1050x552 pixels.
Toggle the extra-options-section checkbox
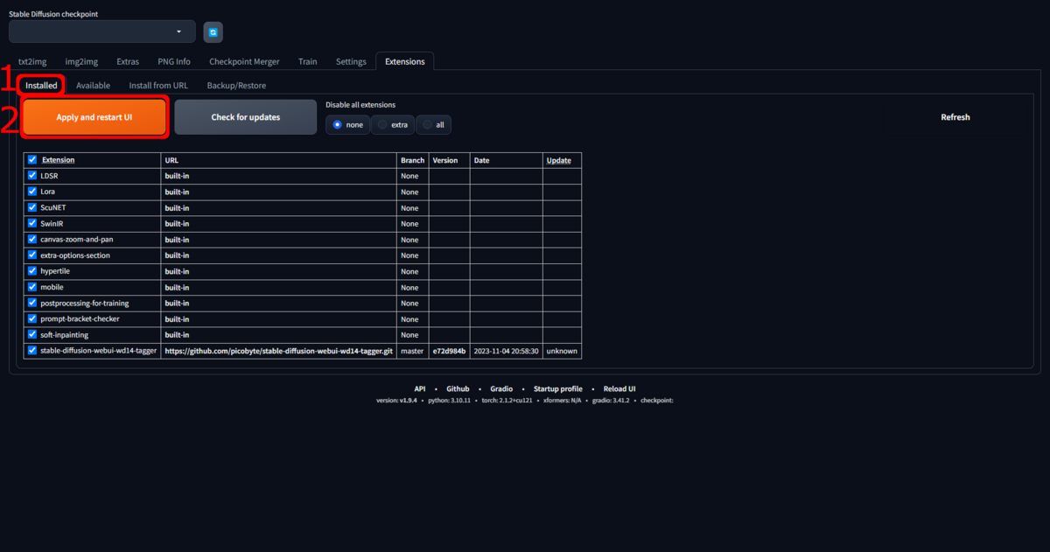[x=32, y=255]
